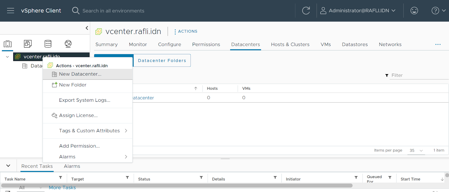Sort Start Time column descending arrow
Image resolution: width=449 pixels, height=192 pixels.
coord(442,179)
